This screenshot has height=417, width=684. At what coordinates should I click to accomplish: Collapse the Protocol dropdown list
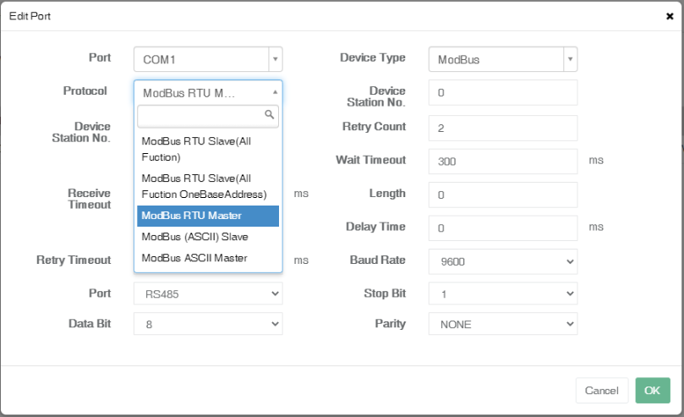click(274, 92)
